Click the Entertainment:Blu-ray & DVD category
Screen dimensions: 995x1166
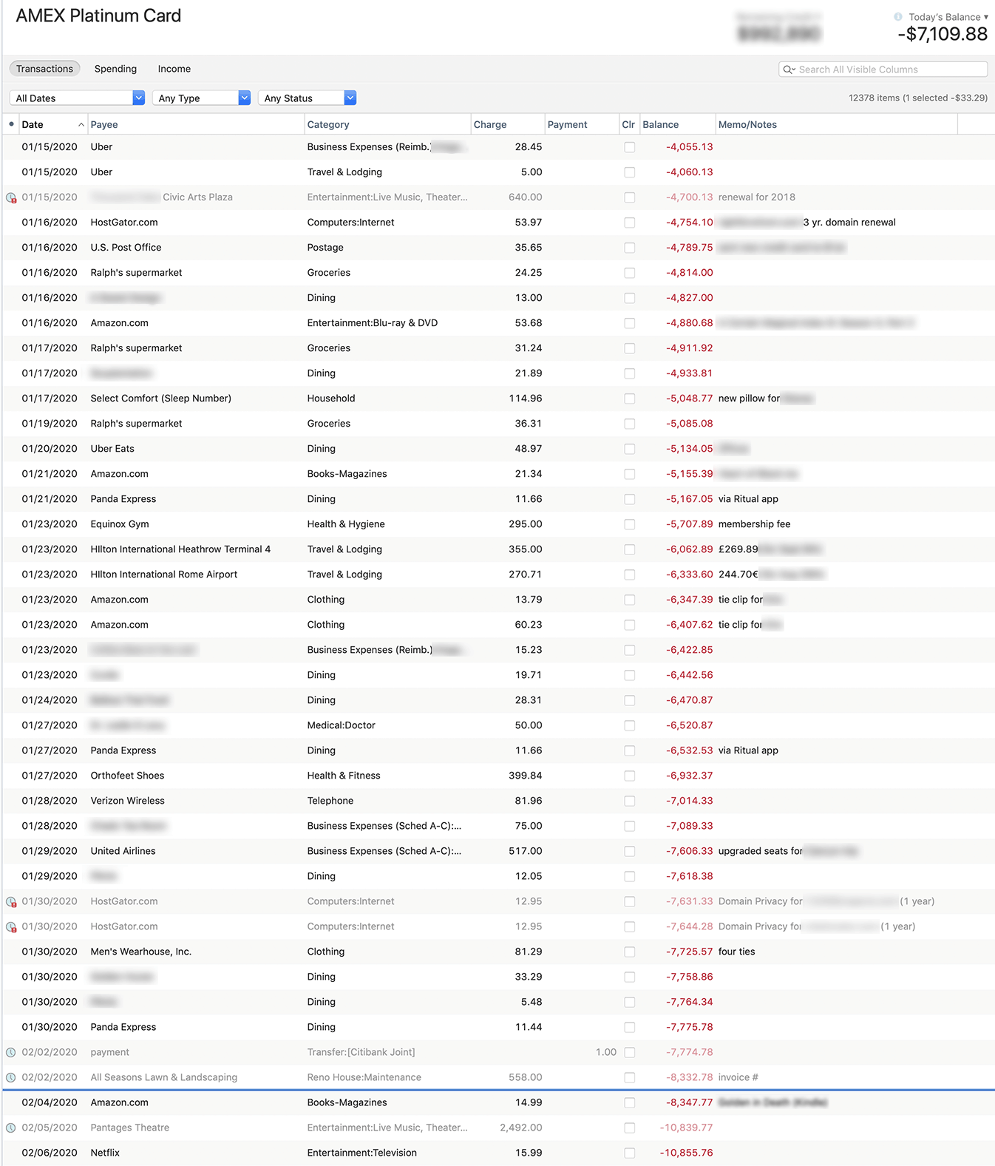pos(373,323)
